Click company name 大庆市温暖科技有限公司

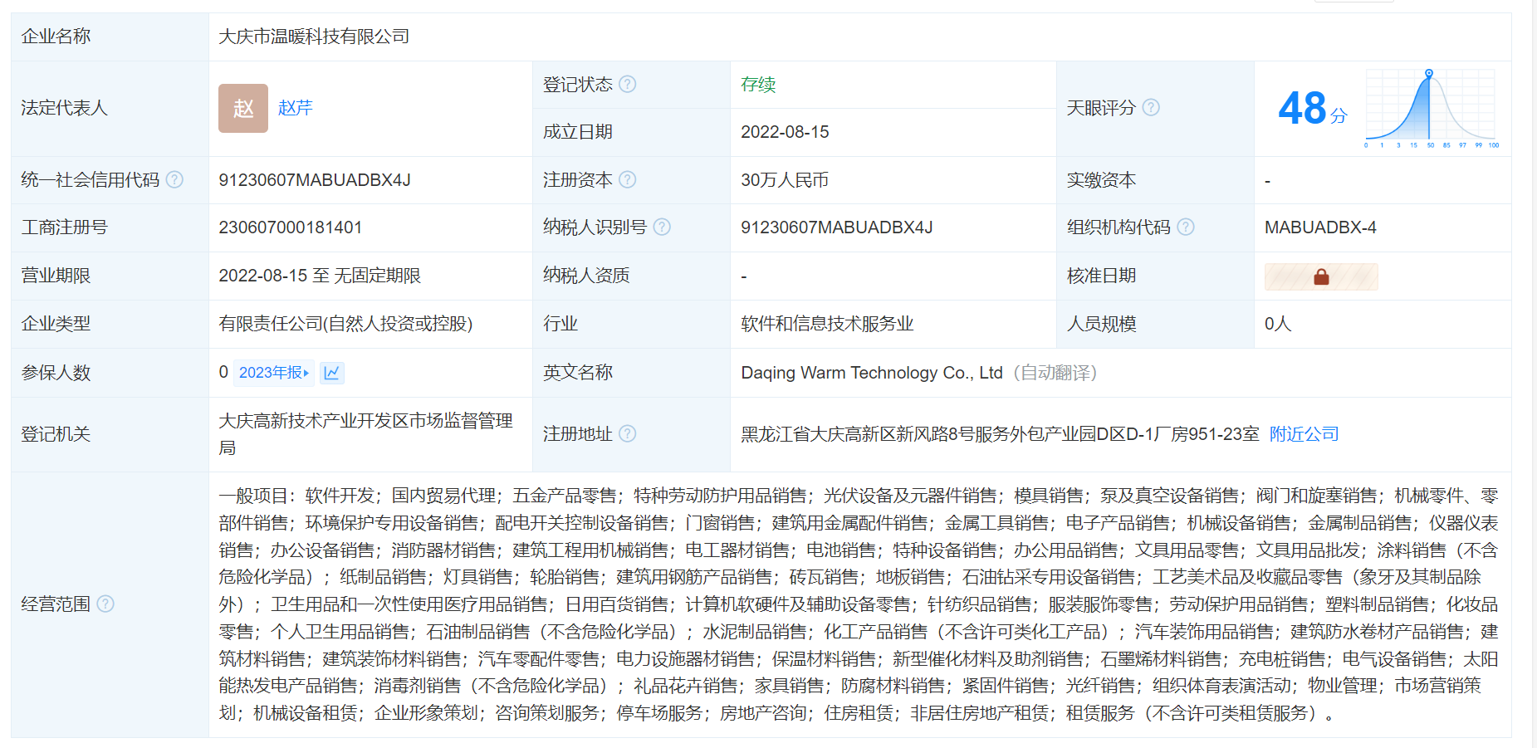(x=314, y=37)
